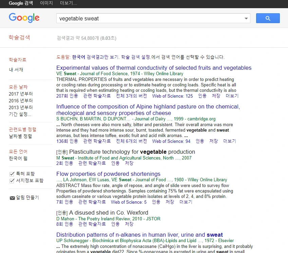
Task: Select 학술자료 in the sidebar
Action: tap(18, 60)
